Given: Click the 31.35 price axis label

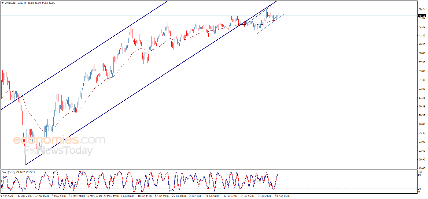Looking at the screenshot, I should point(422,97).
